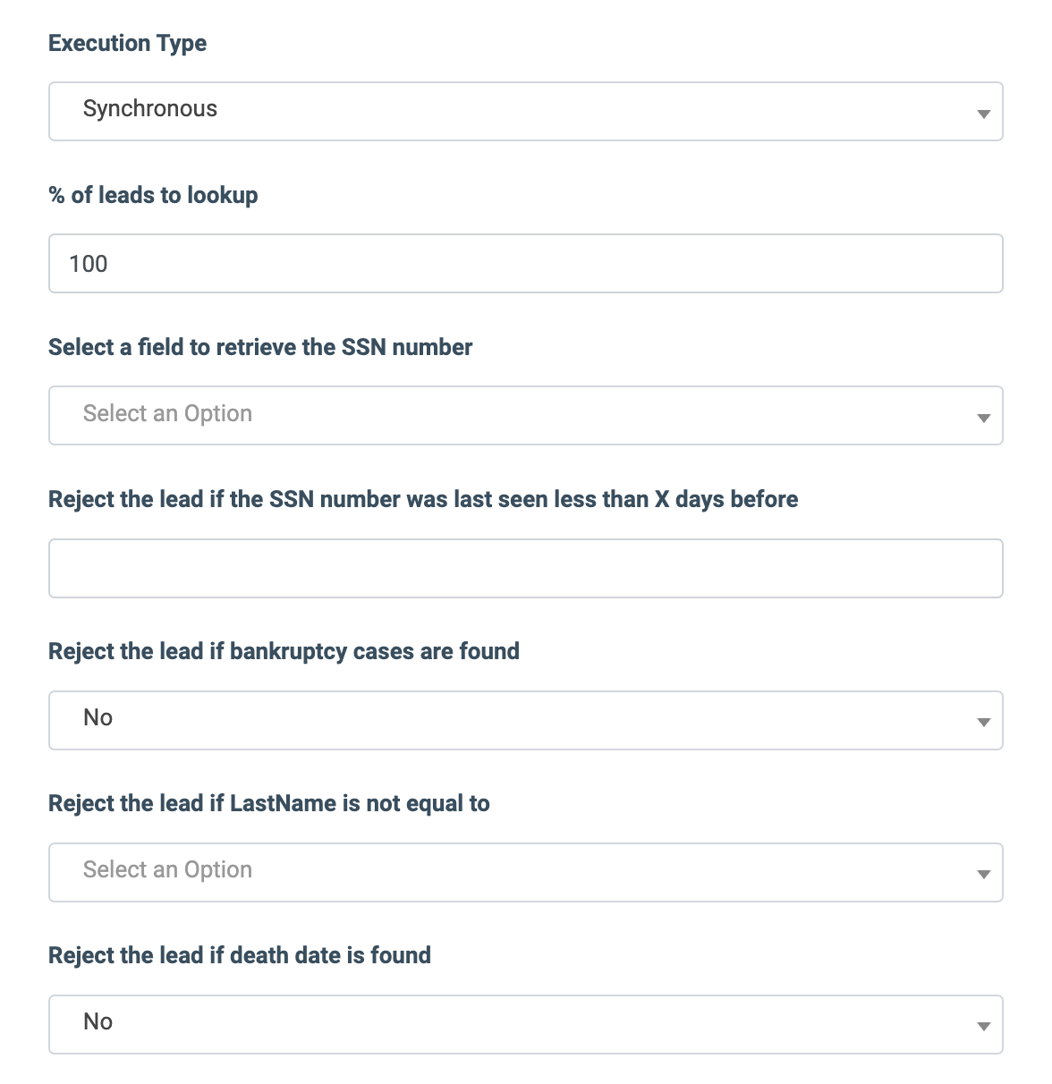
Task: Click the caret arrow of the LastName select
Action: [x=983, y=874]
